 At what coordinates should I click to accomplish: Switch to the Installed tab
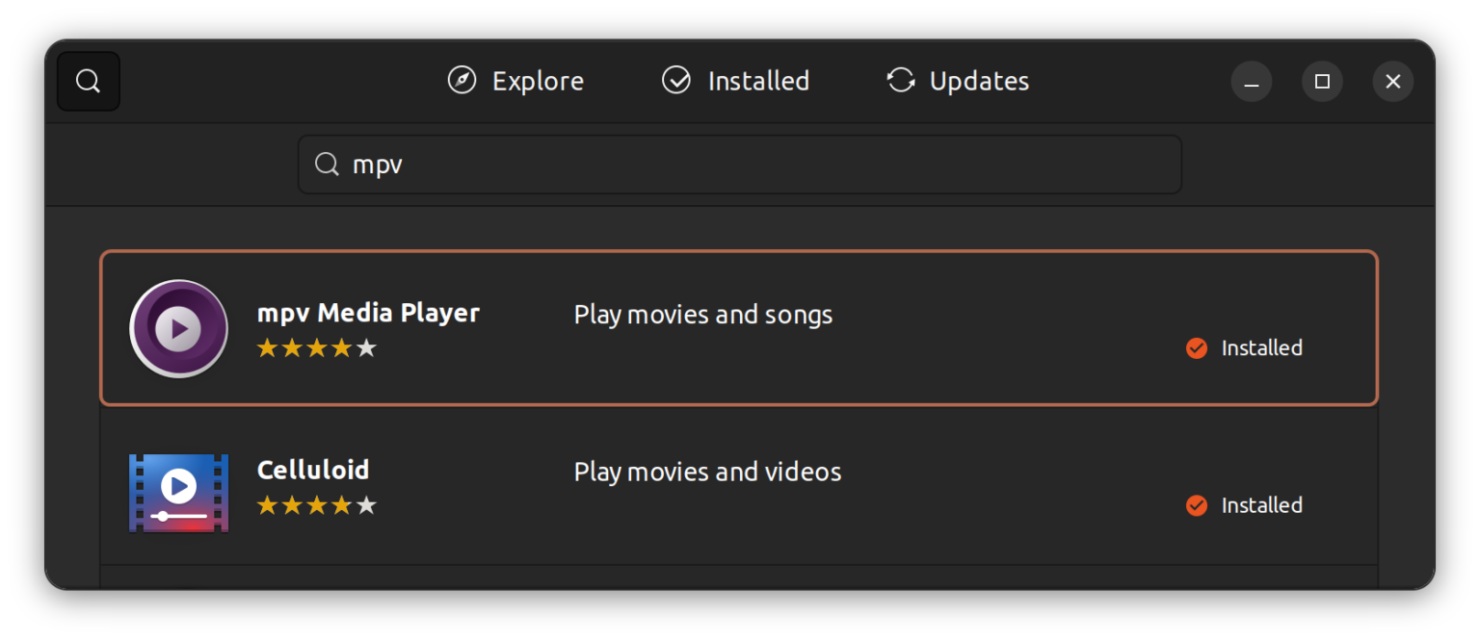[x=734, y=81]
